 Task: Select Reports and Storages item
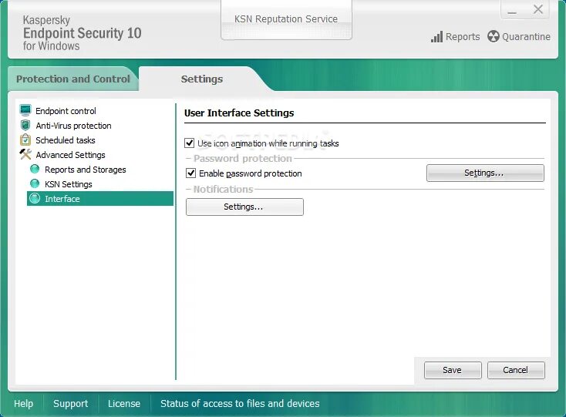tap(85, 170)
